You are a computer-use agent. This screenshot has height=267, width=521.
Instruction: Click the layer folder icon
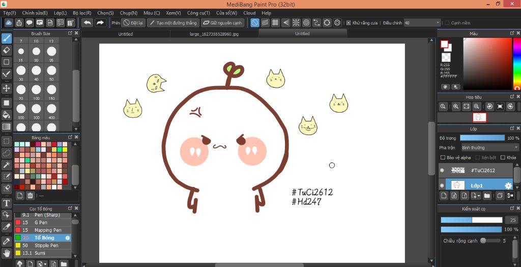(x=487, y=196)
